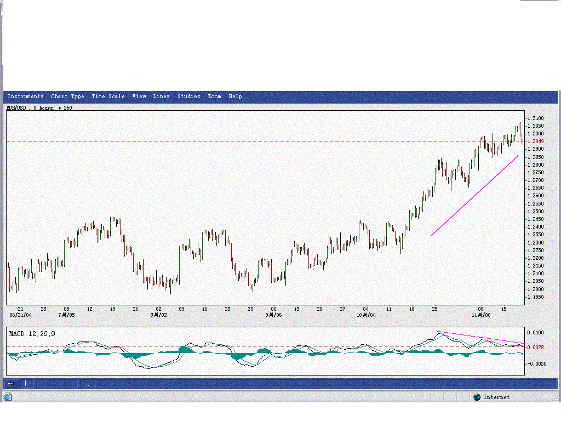Open the Studies menu
Screen dimensions: 561x421
(189, 96)
